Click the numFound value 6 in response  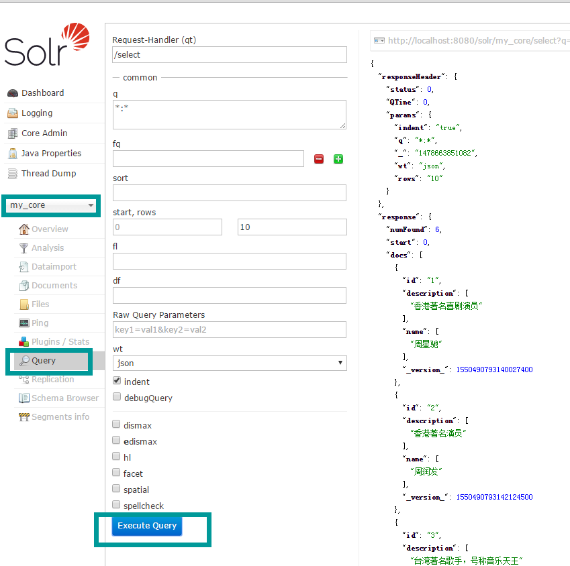tap(437, 229)
